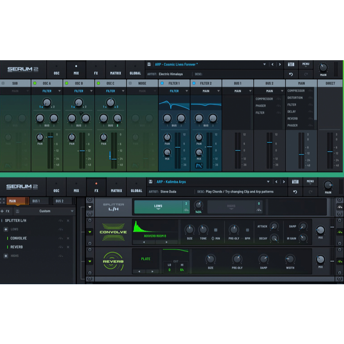This screenshot has height=344, width=344.
Task: Click next impulse arrow under 80SVERB ROOM B
Action: click(x=167, y=242)
